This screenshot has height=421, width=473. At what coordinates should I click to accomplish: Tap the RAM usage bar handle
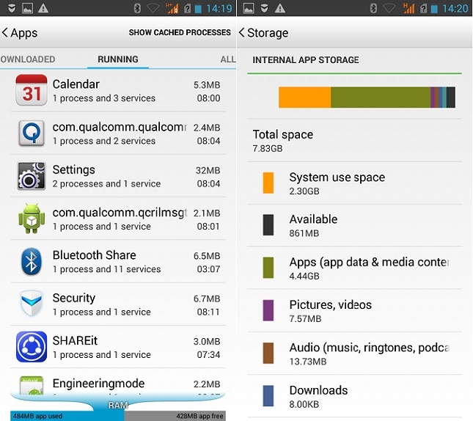(x=118, y=404)
